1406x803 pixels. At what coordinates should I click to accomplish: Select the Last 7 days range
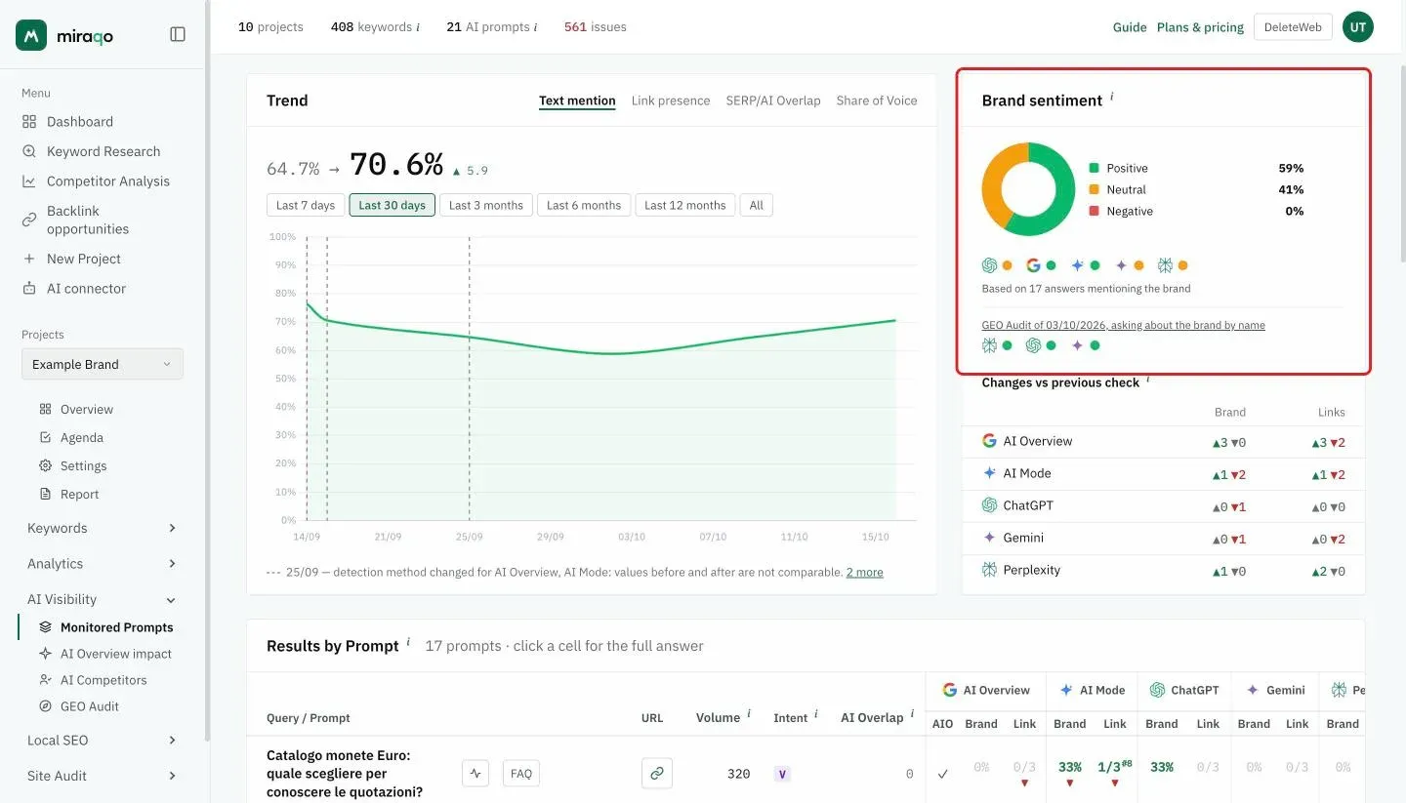click(306, 205)
